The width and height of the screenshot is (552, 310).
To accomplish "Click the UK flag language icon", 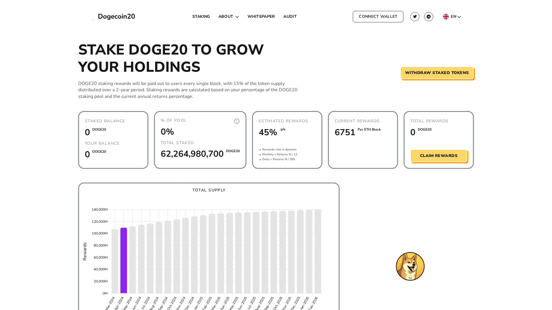I will [x=446, y=16].
